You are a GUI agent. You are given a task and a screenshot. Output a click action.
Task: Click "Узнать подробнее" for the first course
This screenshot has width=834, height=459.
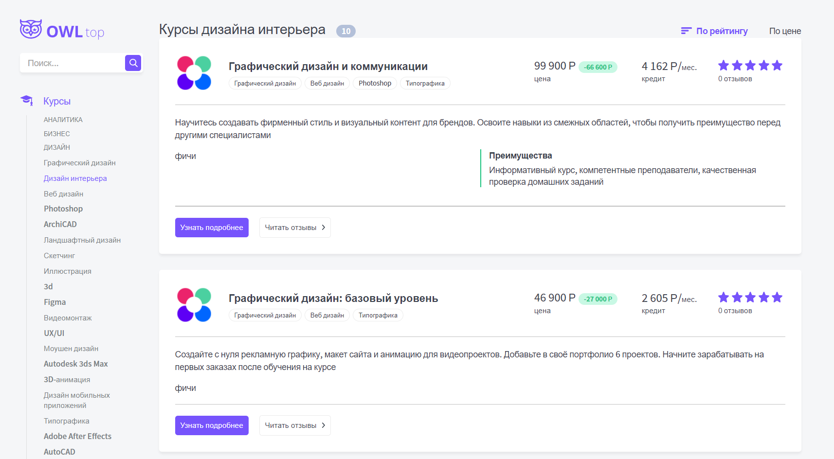212,228
